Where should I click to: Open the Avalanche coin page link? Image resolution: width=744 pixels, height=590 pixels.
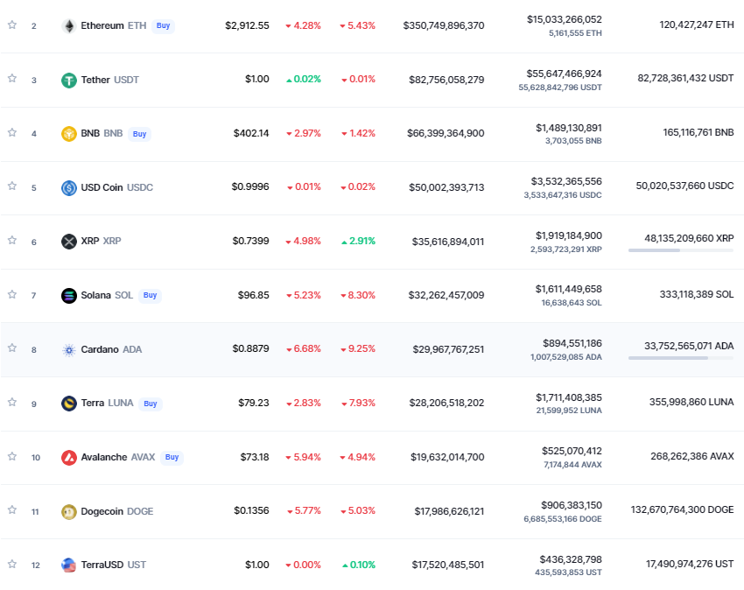click(117, 457)
